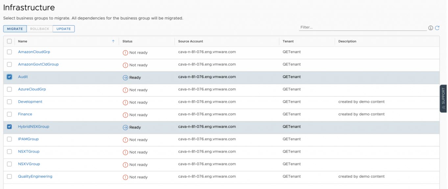The image size is (448, 189).
Task: Click the Ready status icon for Audit
Action: [125, 77]
